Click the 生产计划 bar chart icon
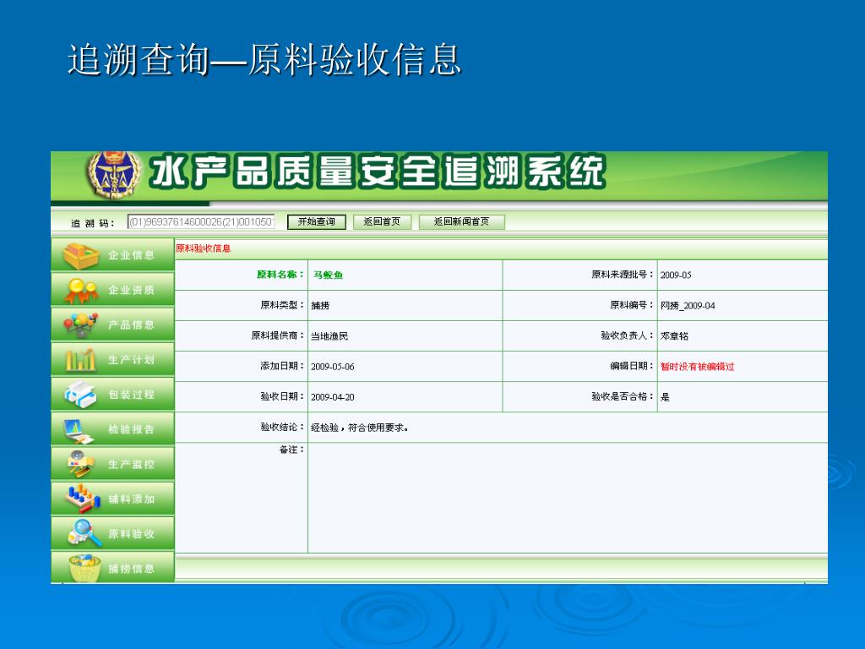The width and height of the screenshot is (865, 649). click(x=81, y=360)
